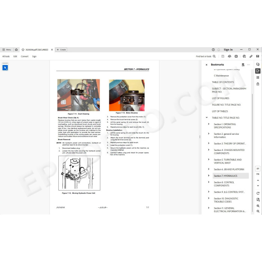
Task: Click the Create button
Action: point(61,50)
